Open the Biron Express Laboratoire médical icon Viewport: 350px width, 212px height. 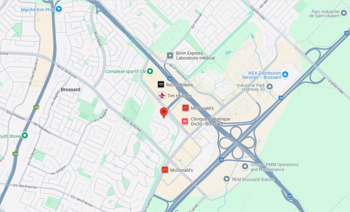170,55
